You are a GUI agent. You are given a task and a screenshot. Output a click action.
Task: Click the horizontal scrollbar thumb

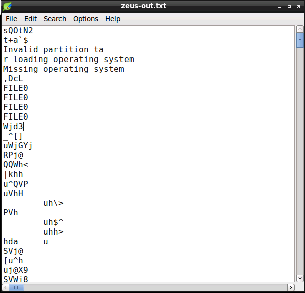click(16, 287)
